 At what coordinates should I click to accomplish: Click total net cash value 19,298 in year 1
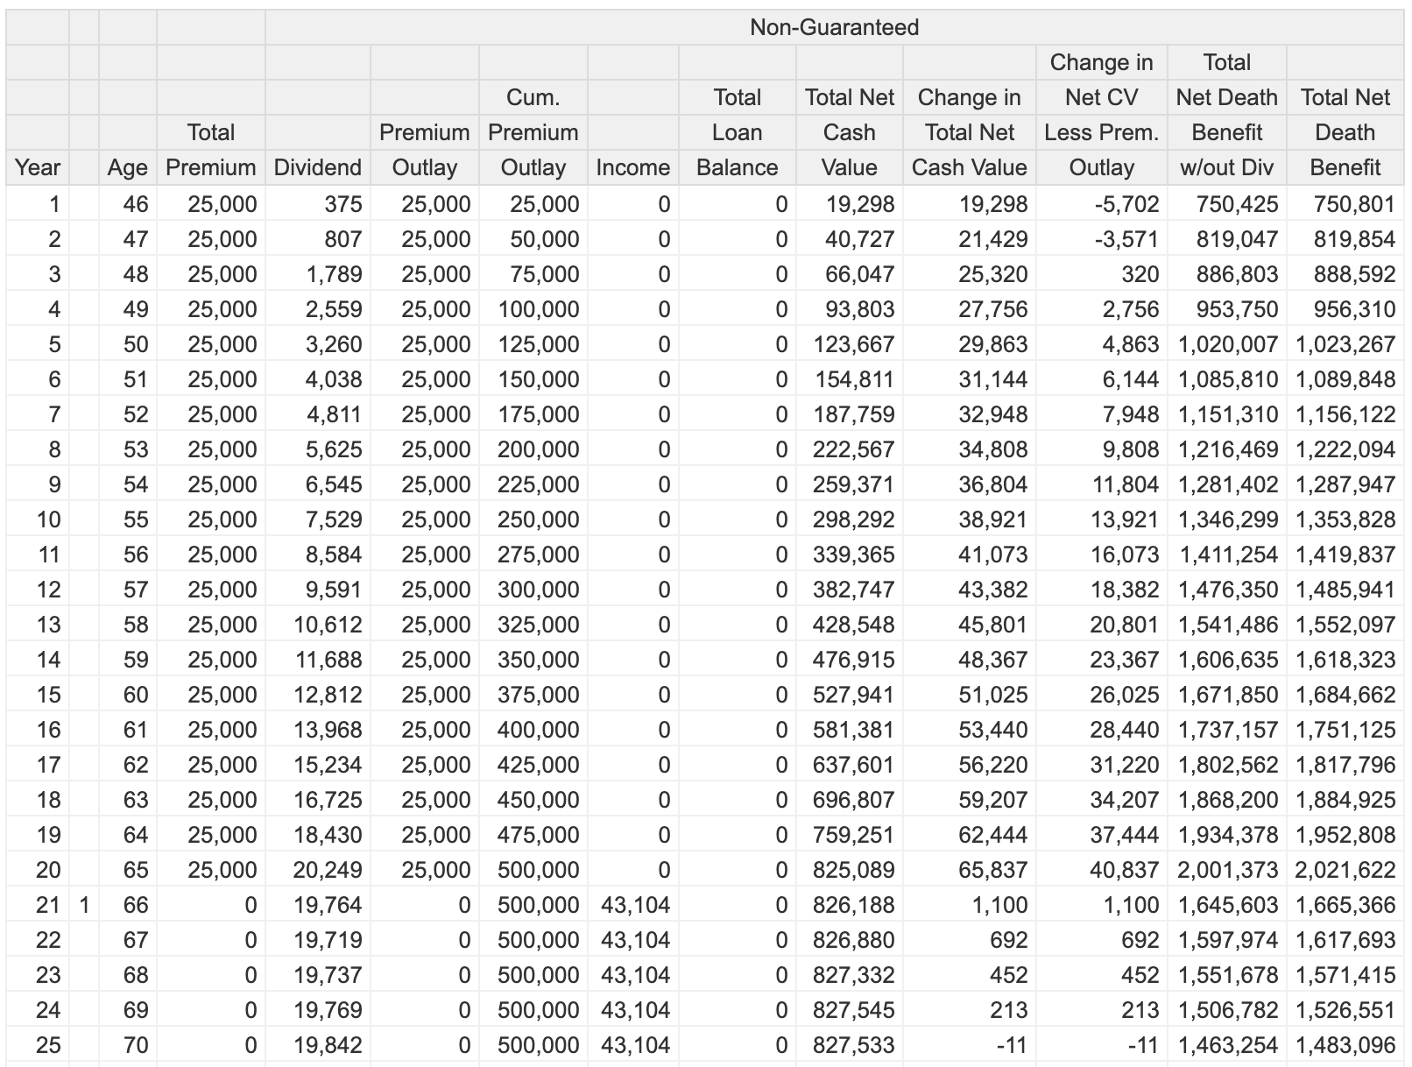pos(850,204)
